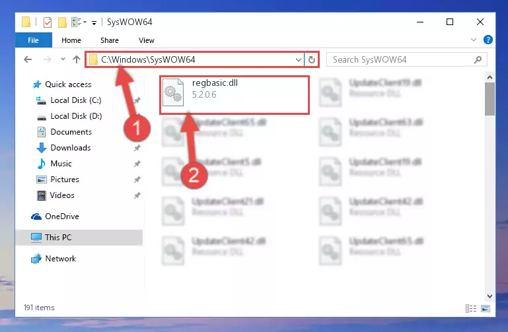Click the vertical scrollbar thumb
The image size is (508, 332).
pos(490,99)
